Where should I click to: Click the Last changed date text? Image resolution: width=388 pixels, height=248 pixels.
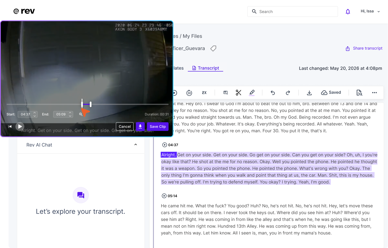coord(340,68)
